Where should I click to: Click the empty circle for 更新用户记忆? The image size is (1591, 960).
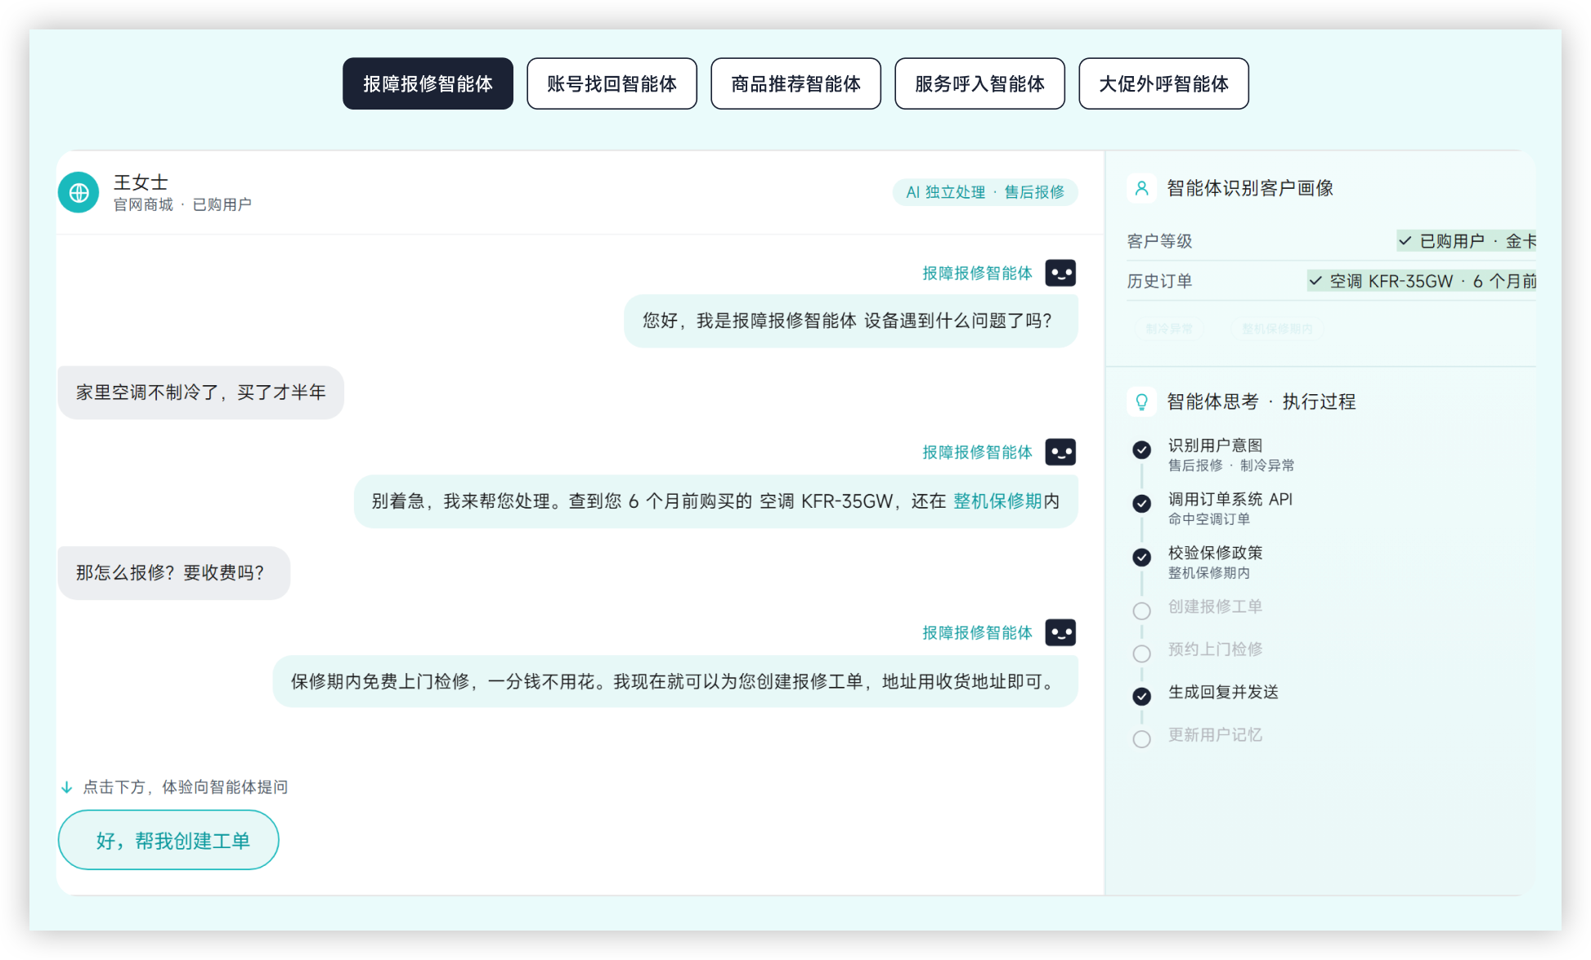(1141, 739)
